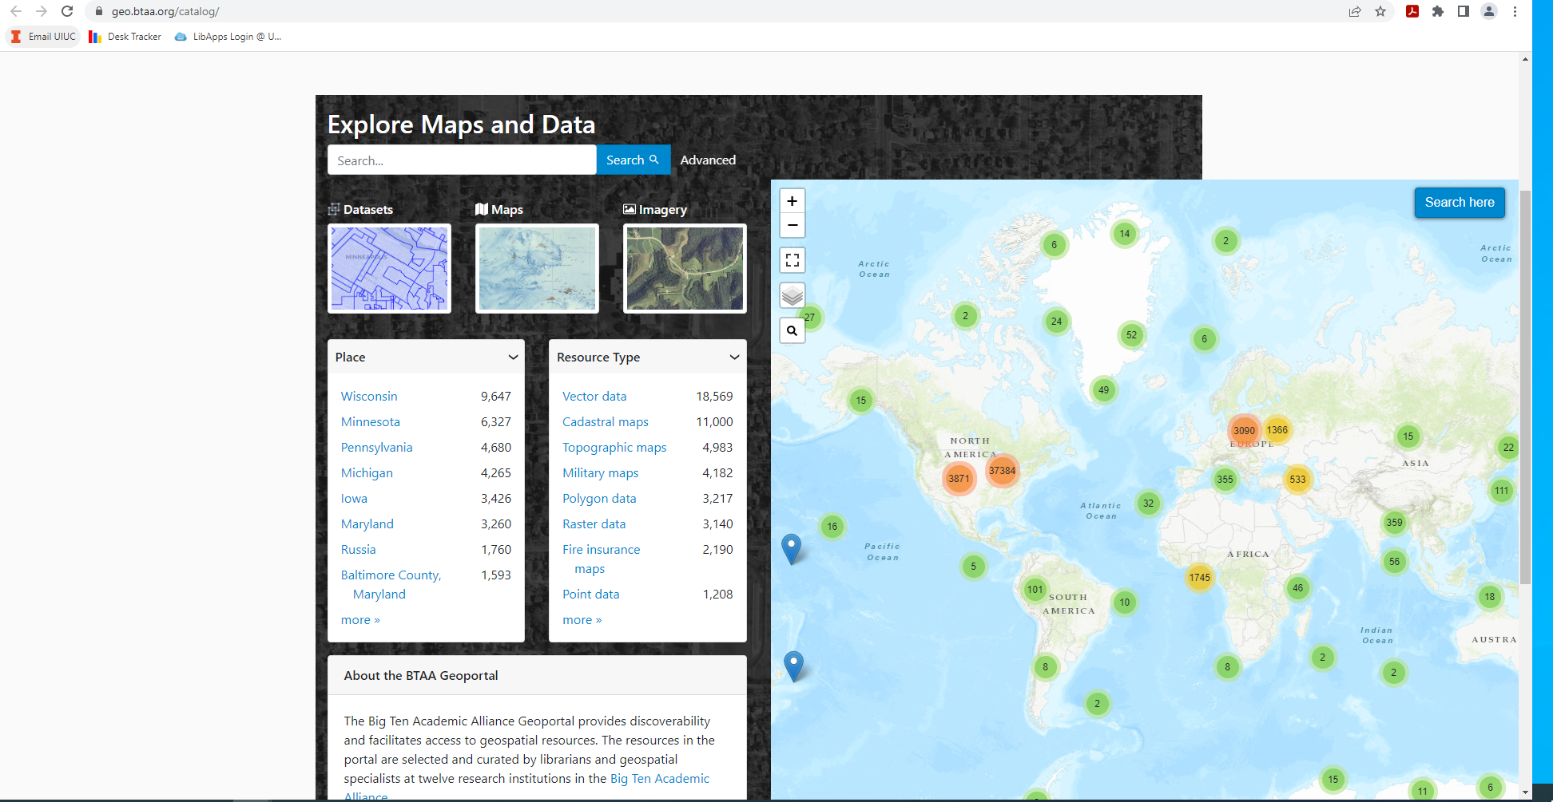Click the 37384 cluster marker
This screenshot has height=802, width=1553.
[1002, 471]
